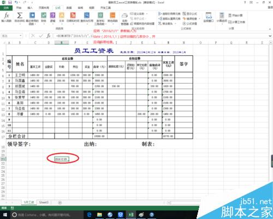Switch to the Page Layout tab
Screen dimensions: 273x219
(44, 8)
